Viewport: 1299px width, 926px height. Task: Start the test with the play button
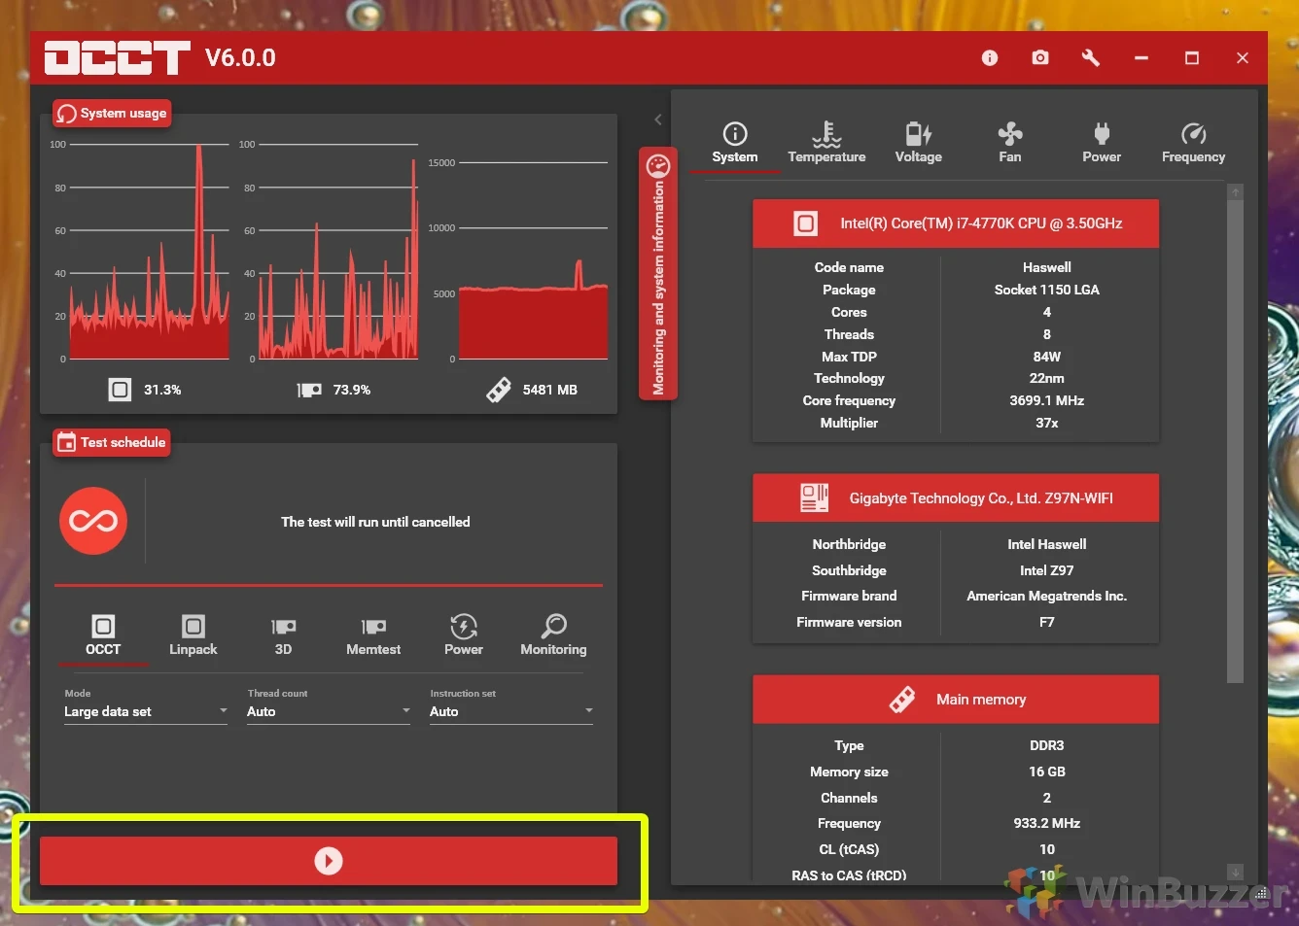[x=329, y=861]
